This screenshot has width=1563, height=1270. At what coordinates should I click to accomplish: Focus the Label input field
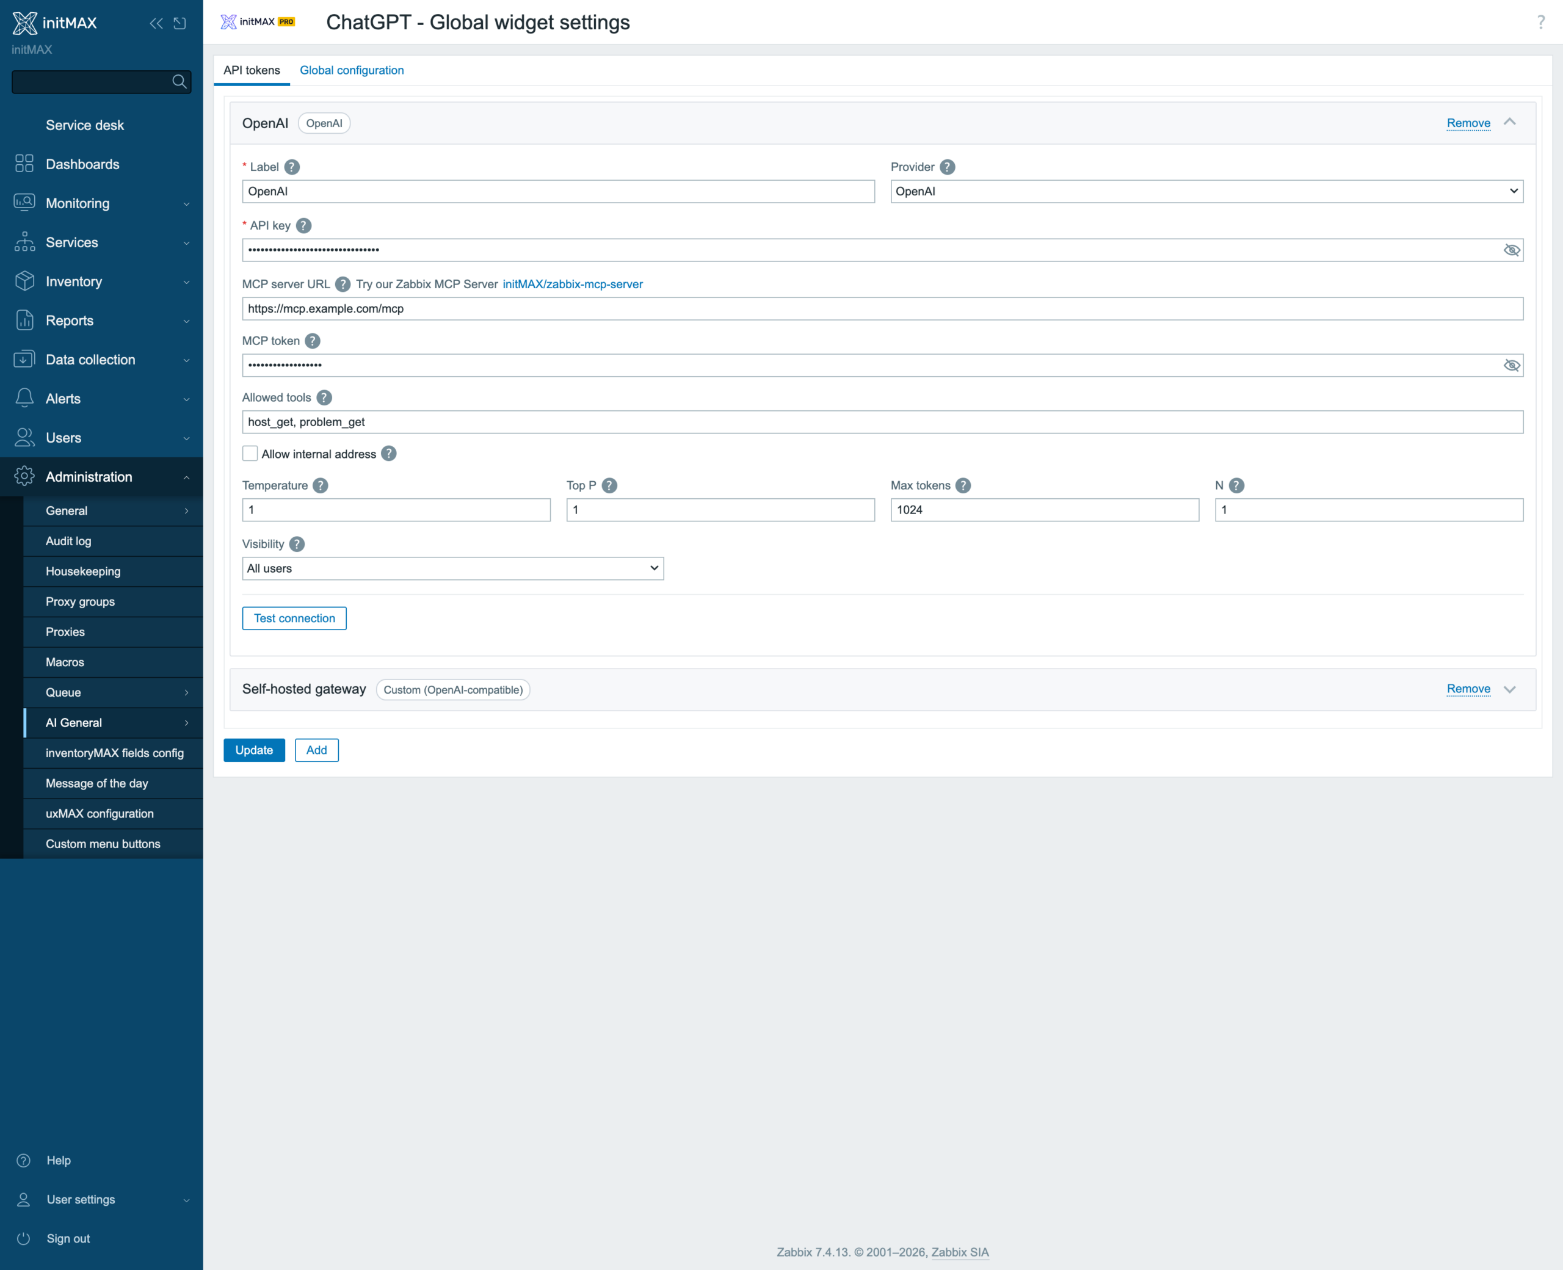tap(558, 191)
